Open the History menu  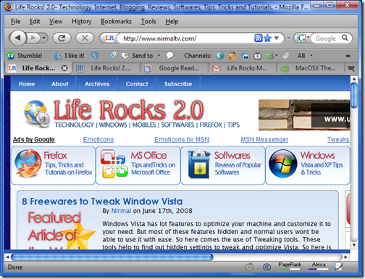82,22
